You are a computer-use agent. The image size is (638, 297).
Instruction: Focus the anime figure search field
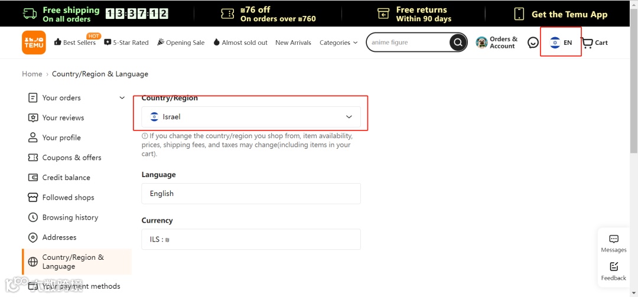(x=408, y=43)
